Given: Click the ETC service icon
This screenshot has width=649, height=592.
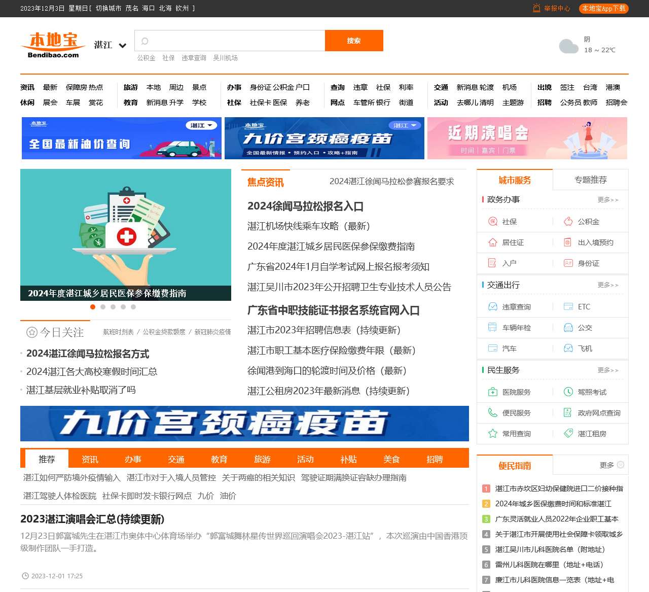Looking at the screenshot, I should (568, 307).
